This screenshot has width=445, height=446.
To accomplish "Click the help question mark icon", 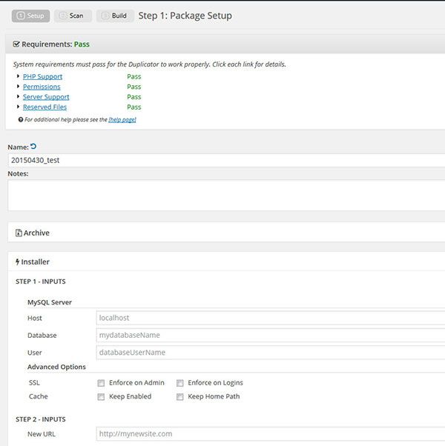I will tap(21, 119).
